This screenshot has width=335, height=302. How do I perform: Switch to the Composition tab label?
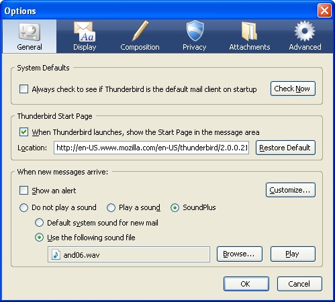140,47
